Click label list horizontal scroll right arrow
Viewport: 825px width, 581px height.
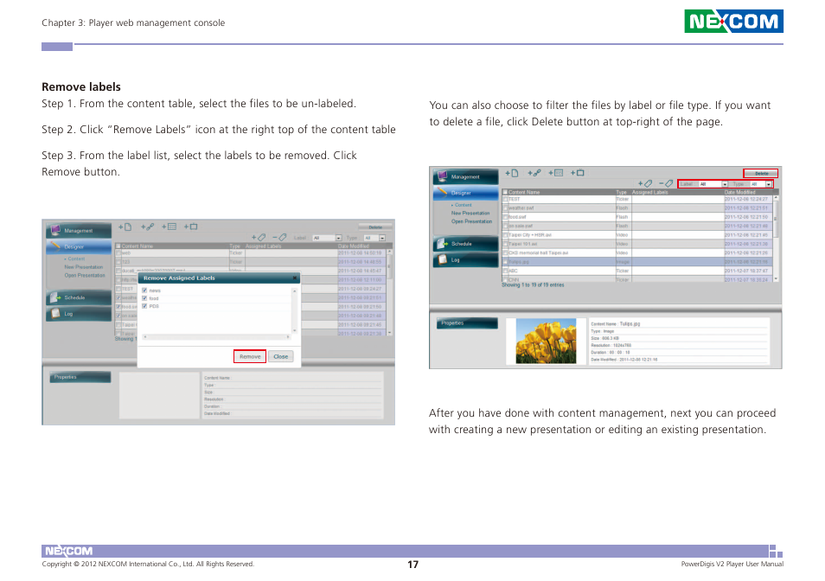click(x=288, y=337)
